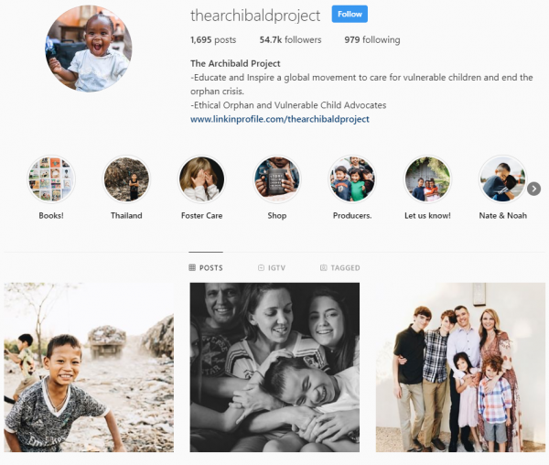
Task: Open the Let us know! highlight
Action: click(427, 179)
